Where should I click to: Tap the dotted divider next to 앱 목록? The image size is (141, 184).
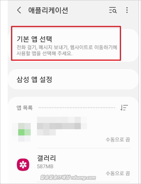[77, 107]
